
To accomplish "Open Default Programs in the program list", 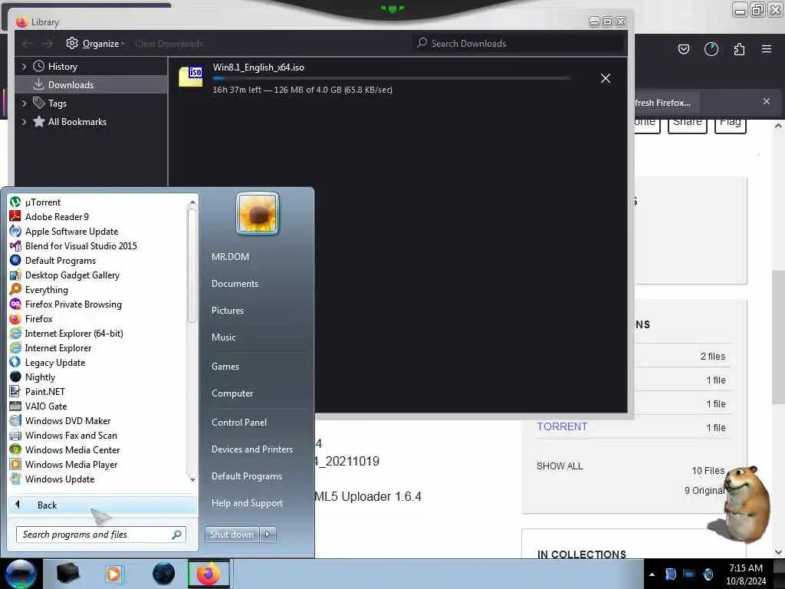I will tap(60, 260).
